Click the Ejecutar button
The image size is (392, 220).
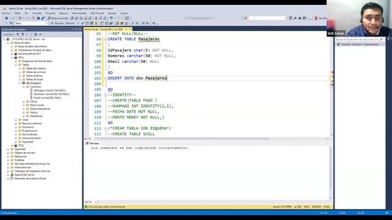57,23
